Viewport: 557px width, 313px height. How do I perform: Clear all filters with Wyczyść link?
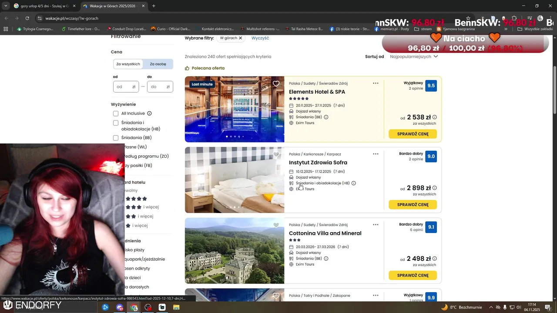pyautogui.click(x=260, y=38)
